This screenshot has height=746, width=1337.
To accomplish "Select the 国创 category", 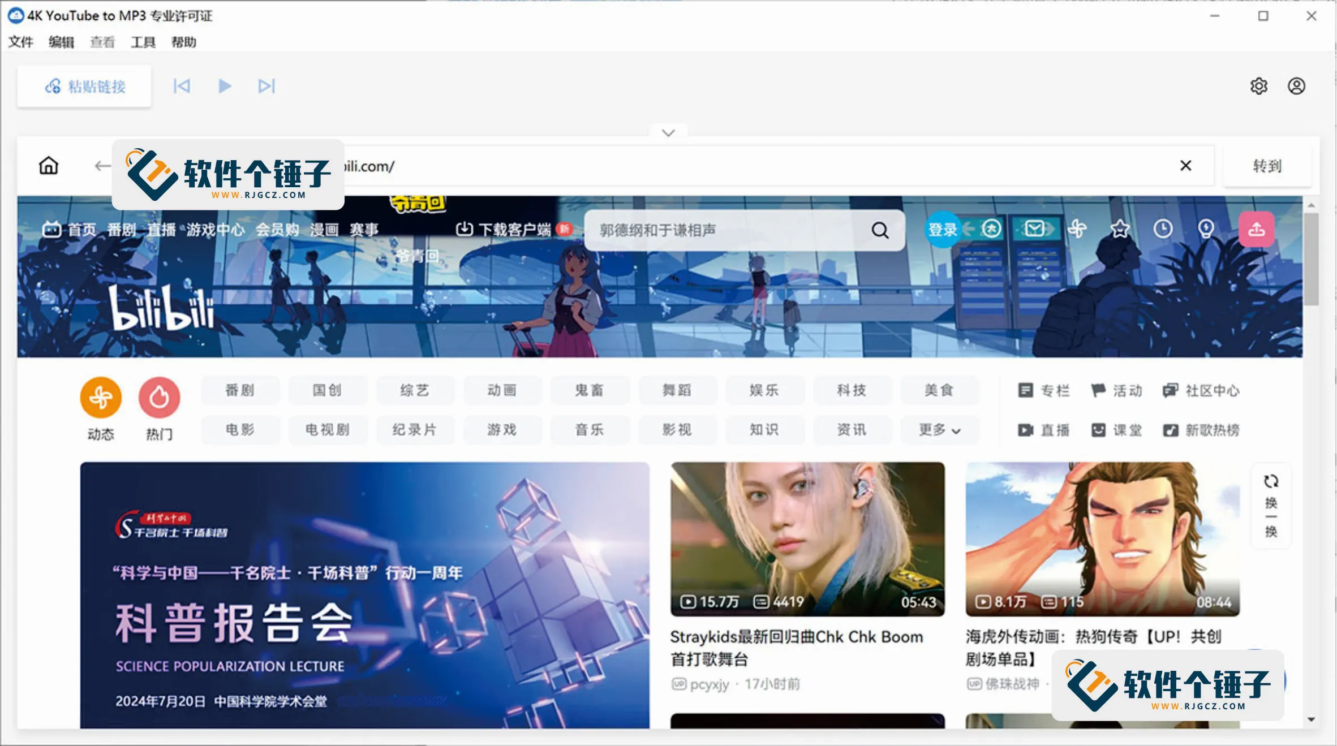I will click(x=327, y=390).
